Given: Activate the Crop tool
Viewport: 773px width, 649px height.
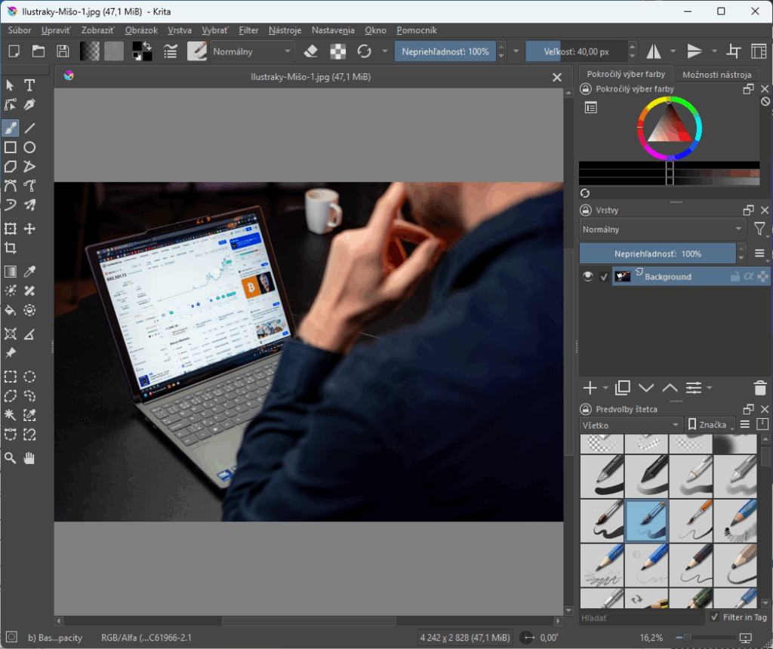Looking at the screenshot, I should [x=11, y=248].
